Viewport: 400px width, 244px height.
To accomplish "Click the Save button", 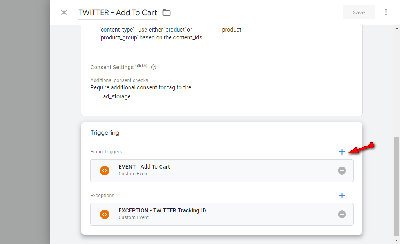I will pyautogui.click(x=359, y=12).
